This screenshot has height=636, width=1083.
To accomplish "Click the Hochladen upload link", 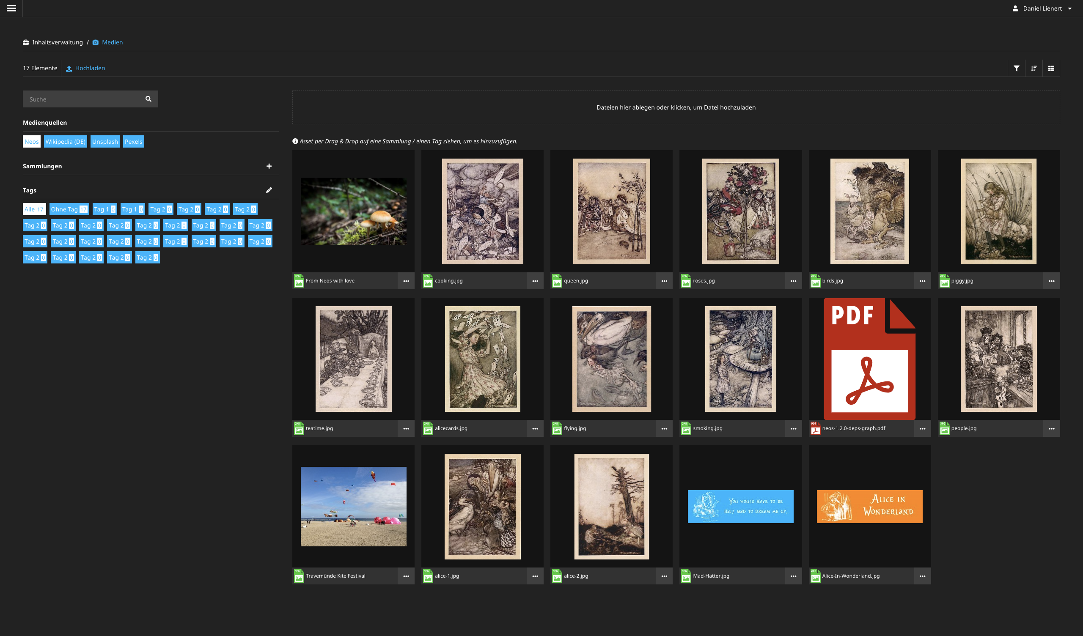I will (85, 69).
